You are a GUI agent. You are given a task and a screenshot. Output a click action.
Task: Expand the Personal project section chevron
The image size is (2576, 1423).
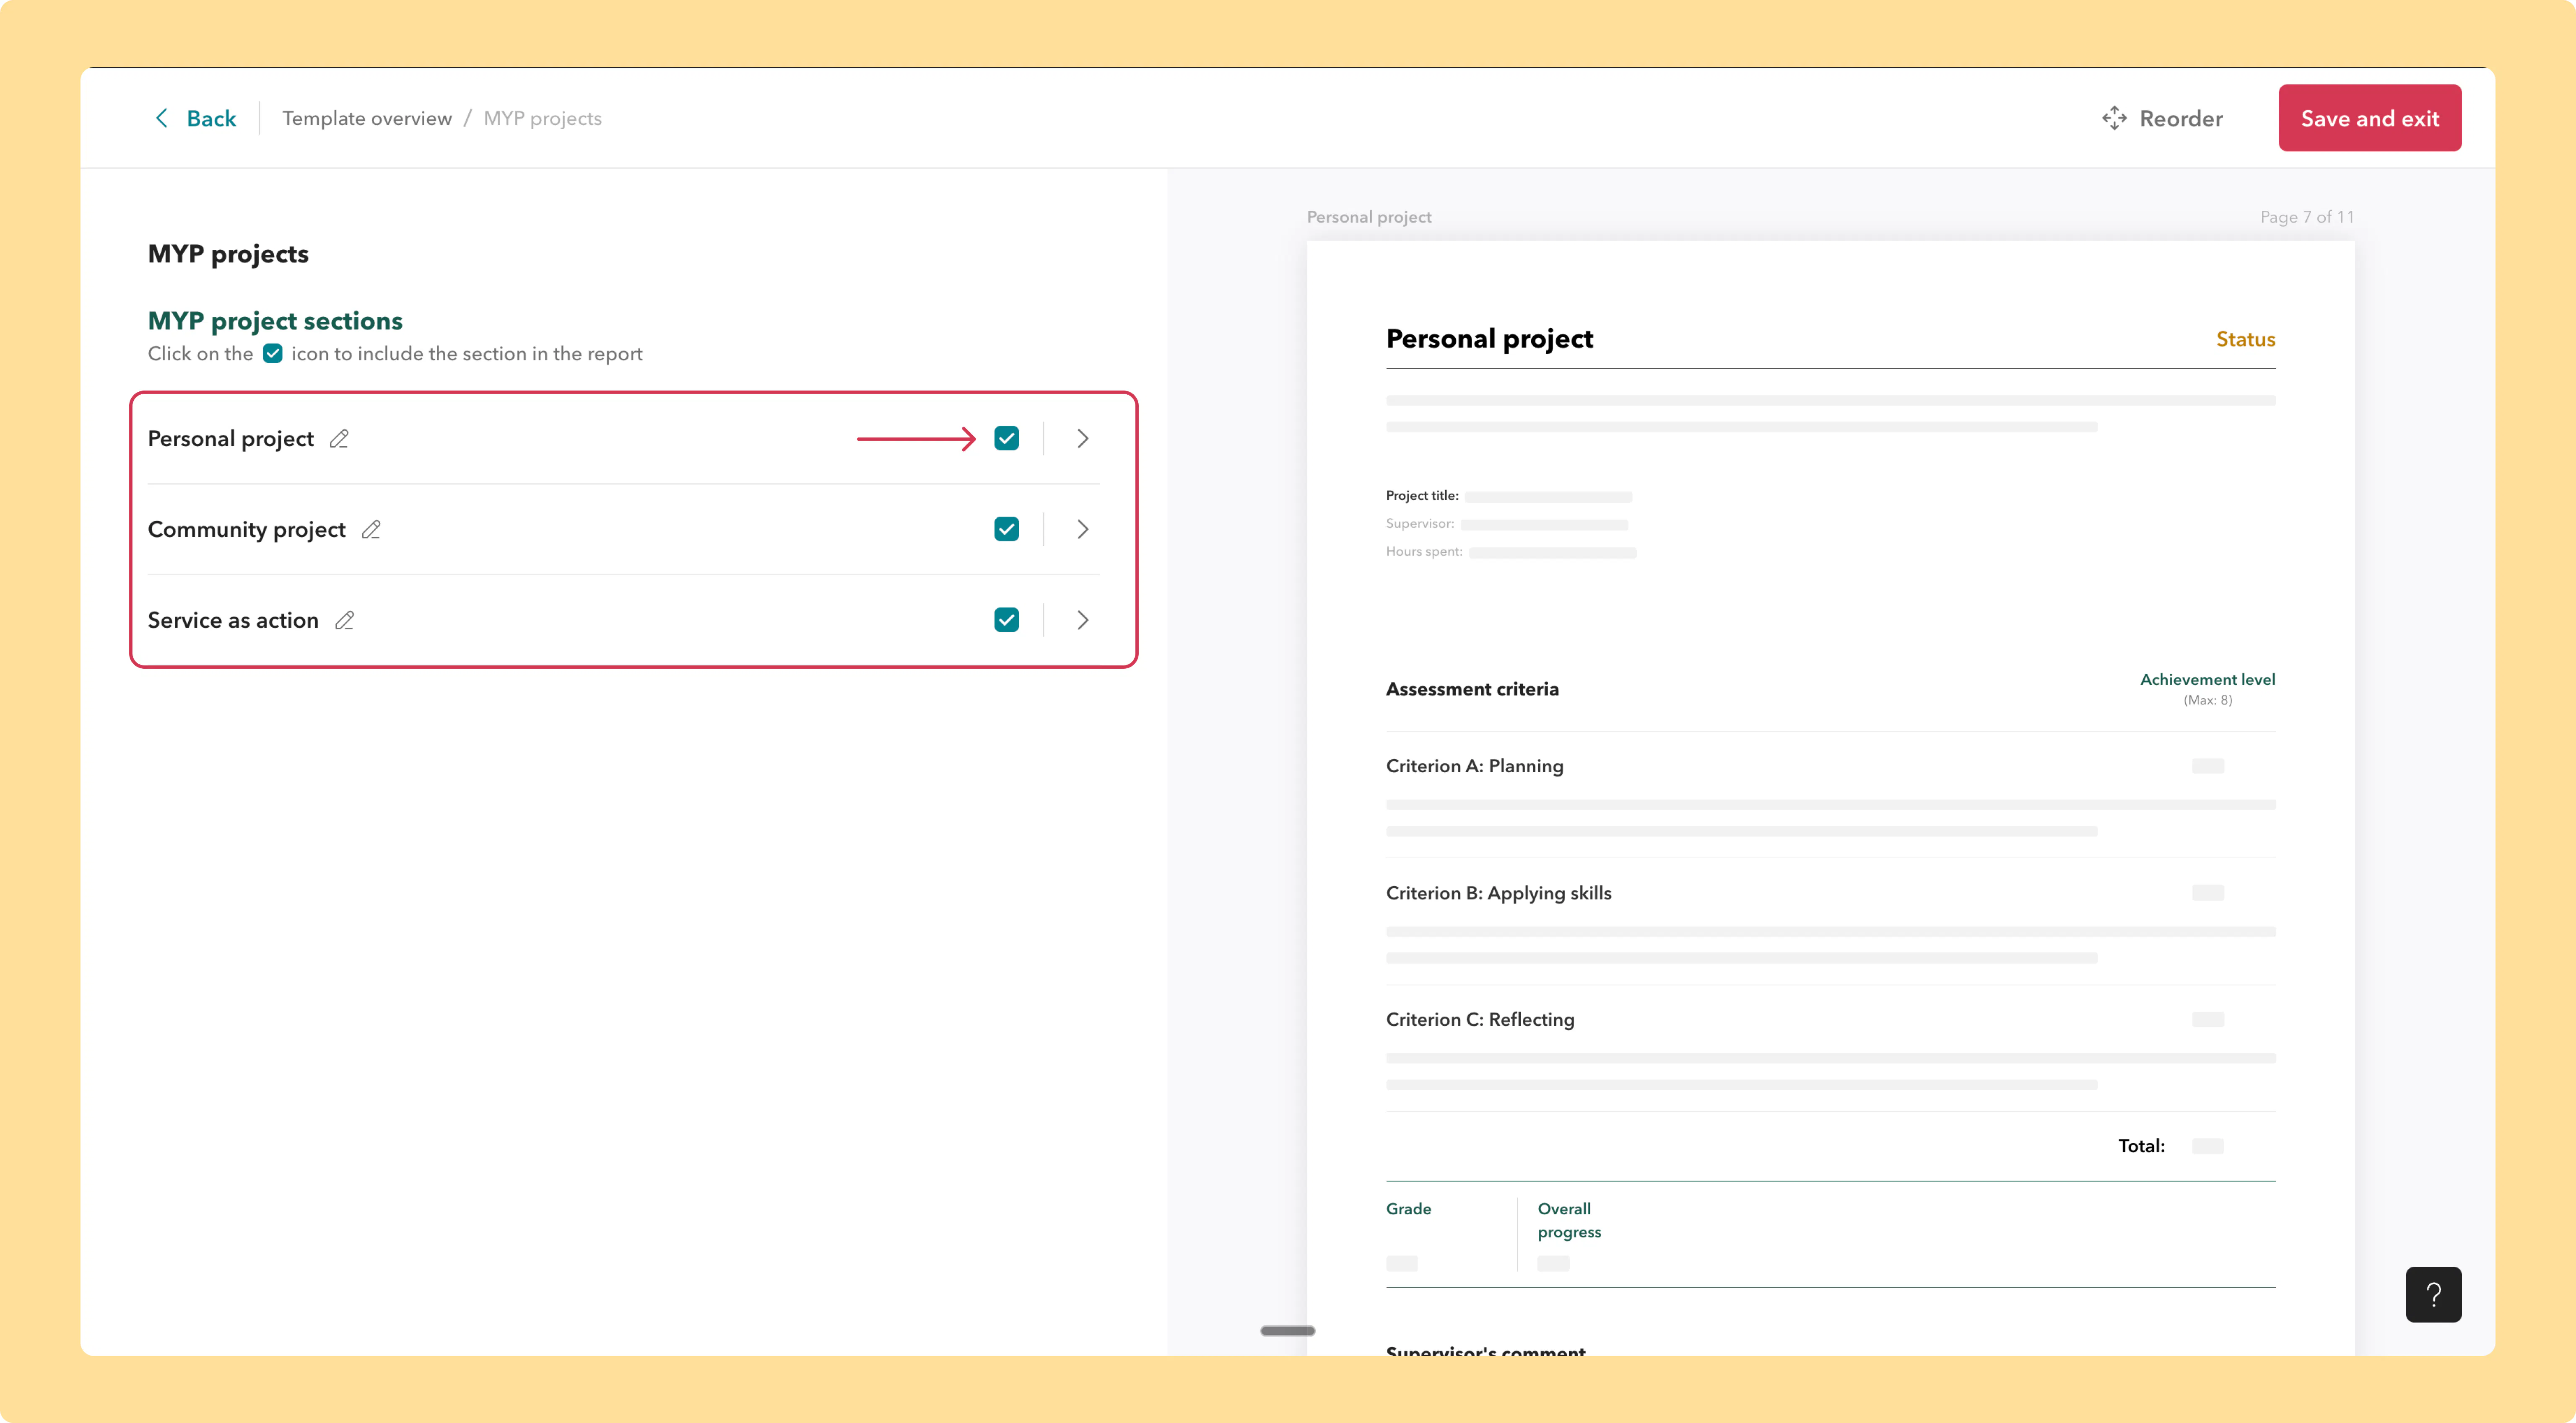1083,439
